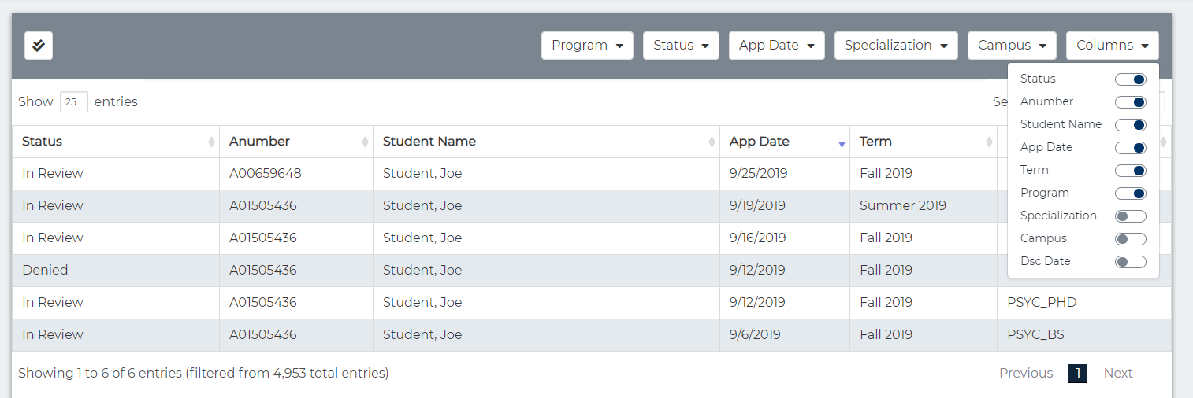Collapse the Columns dropdown menu
1193x398 pixels.
coord(1112,46)
